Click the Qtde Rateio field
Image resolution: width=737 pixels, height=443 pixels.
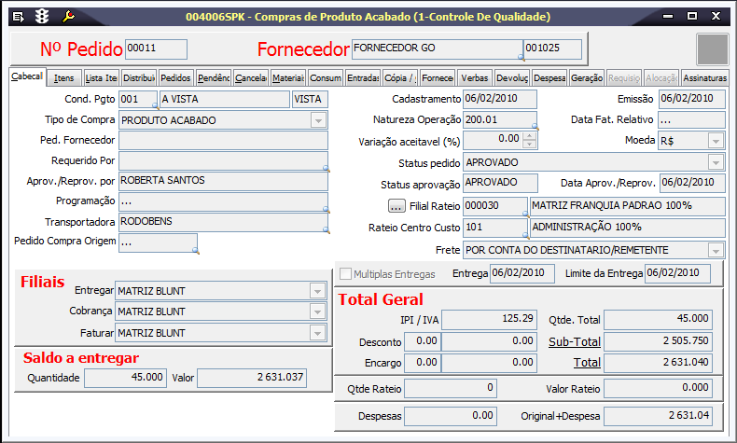[451, 389]
